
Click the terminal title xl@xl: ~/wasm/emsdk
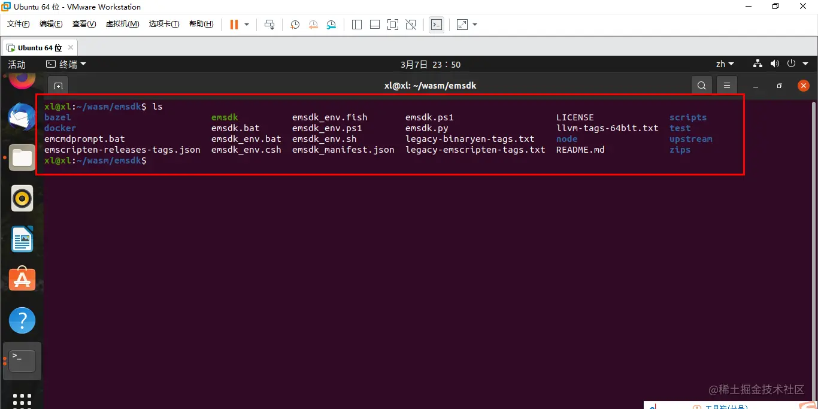tap(430, 86)
